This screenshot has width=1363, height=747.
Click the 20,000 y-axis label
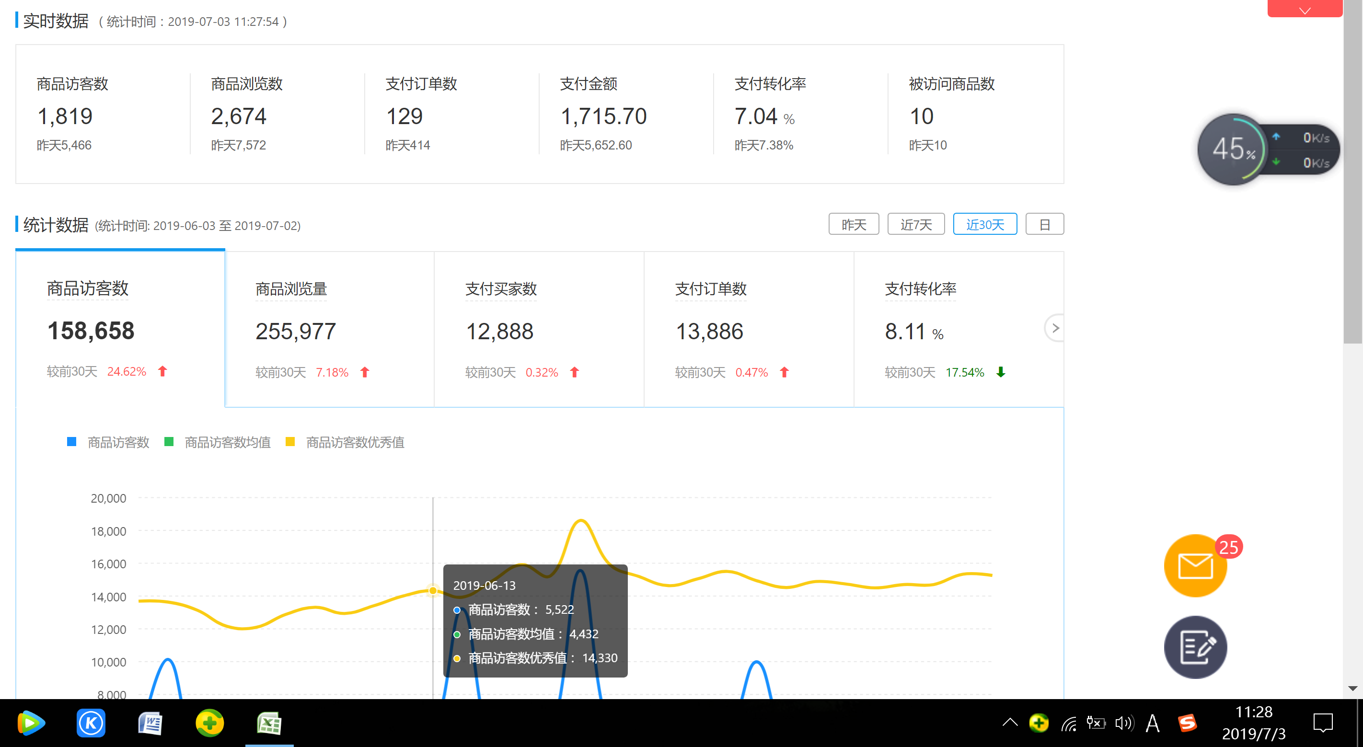pyautogui.click(x=108, y=498)
